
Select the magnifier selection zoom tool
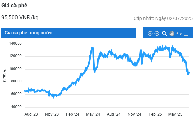[164, 33]
